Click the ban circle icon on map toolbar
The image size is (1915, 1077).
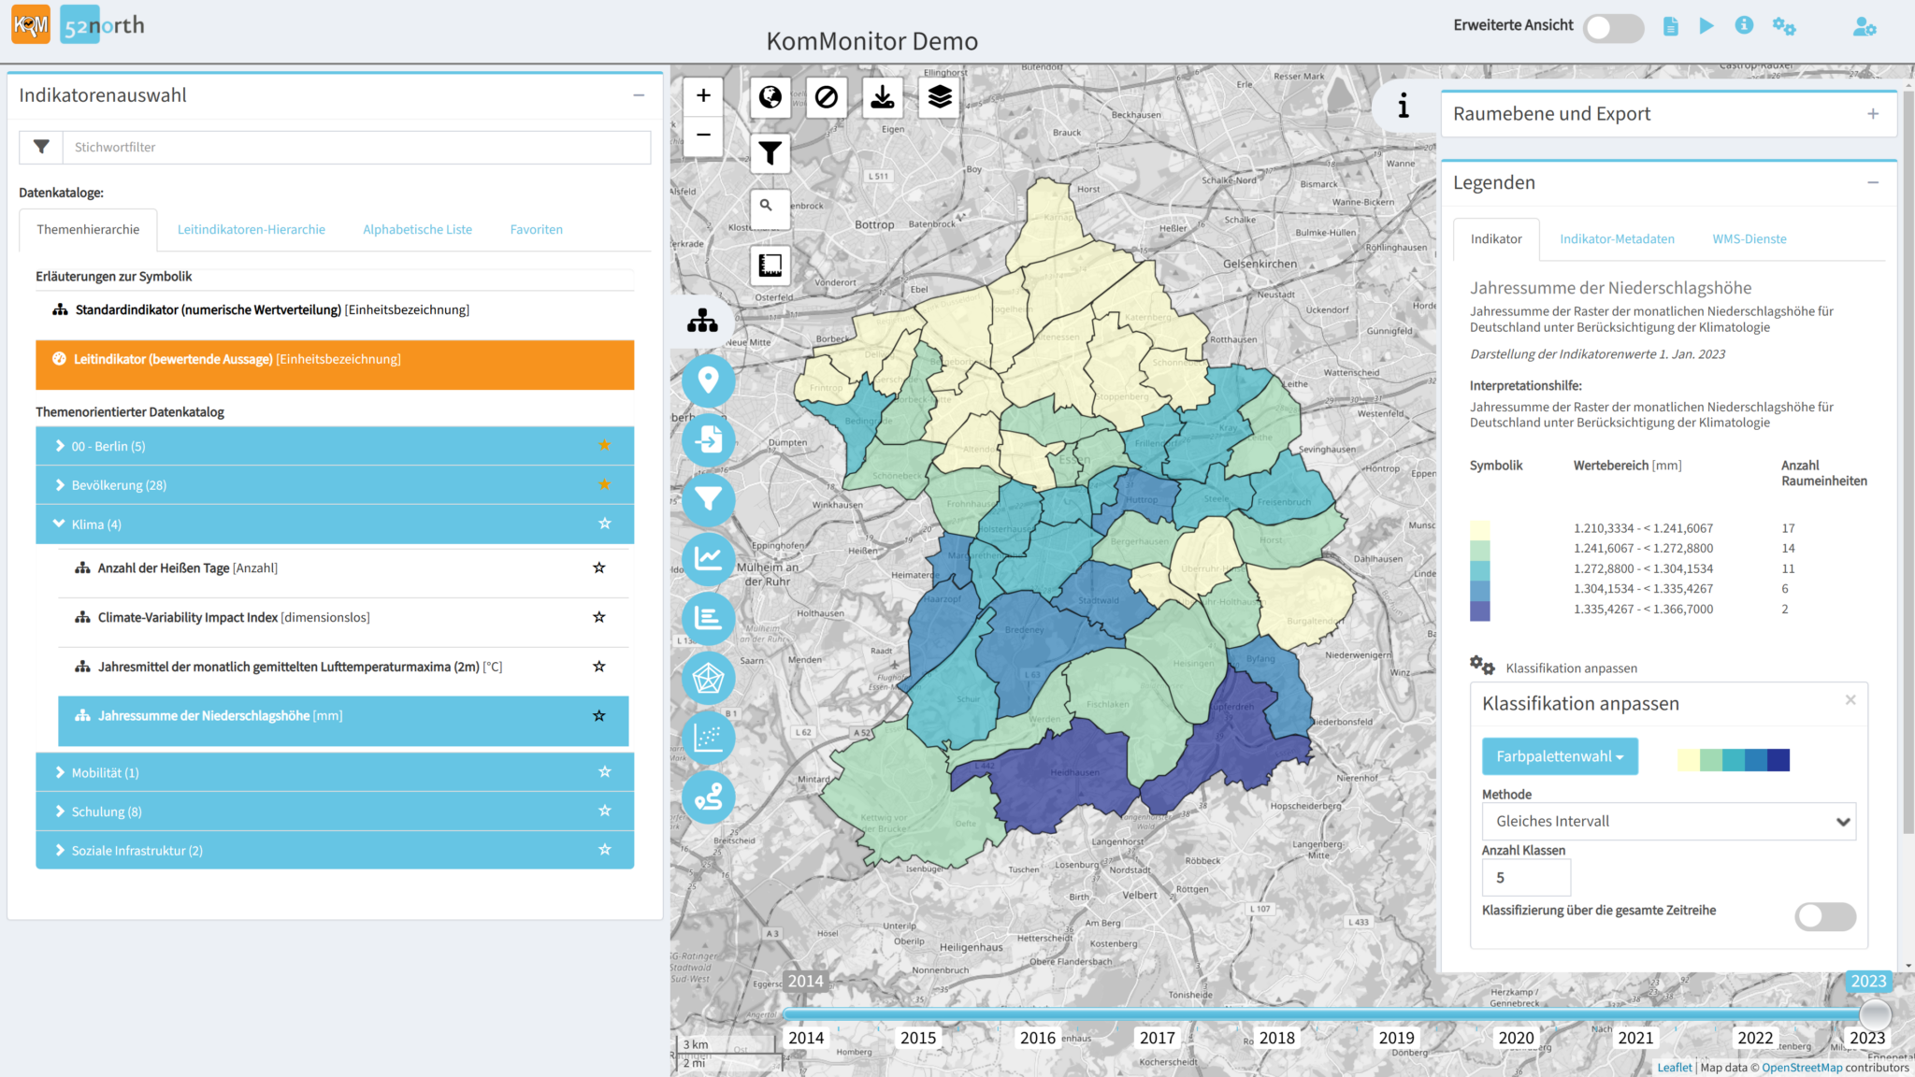click(x=827, y=97)
